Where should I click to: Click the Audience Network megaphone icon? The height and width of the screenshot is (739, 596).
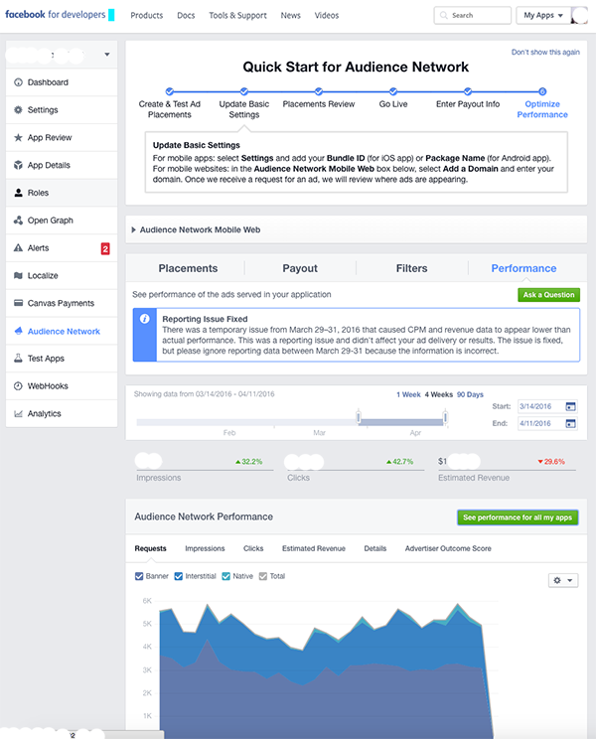[18, 331]
